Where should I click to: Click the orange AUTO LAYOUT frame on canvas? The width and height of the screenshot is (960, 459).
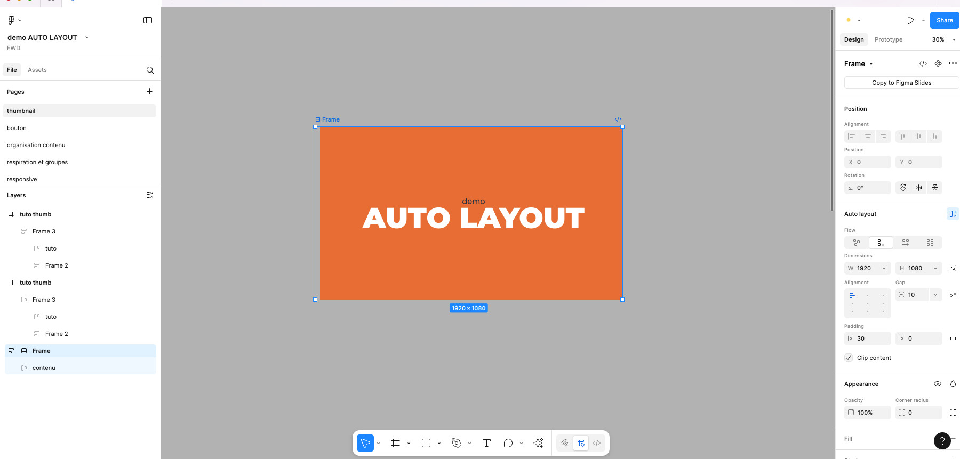point(469,256)
